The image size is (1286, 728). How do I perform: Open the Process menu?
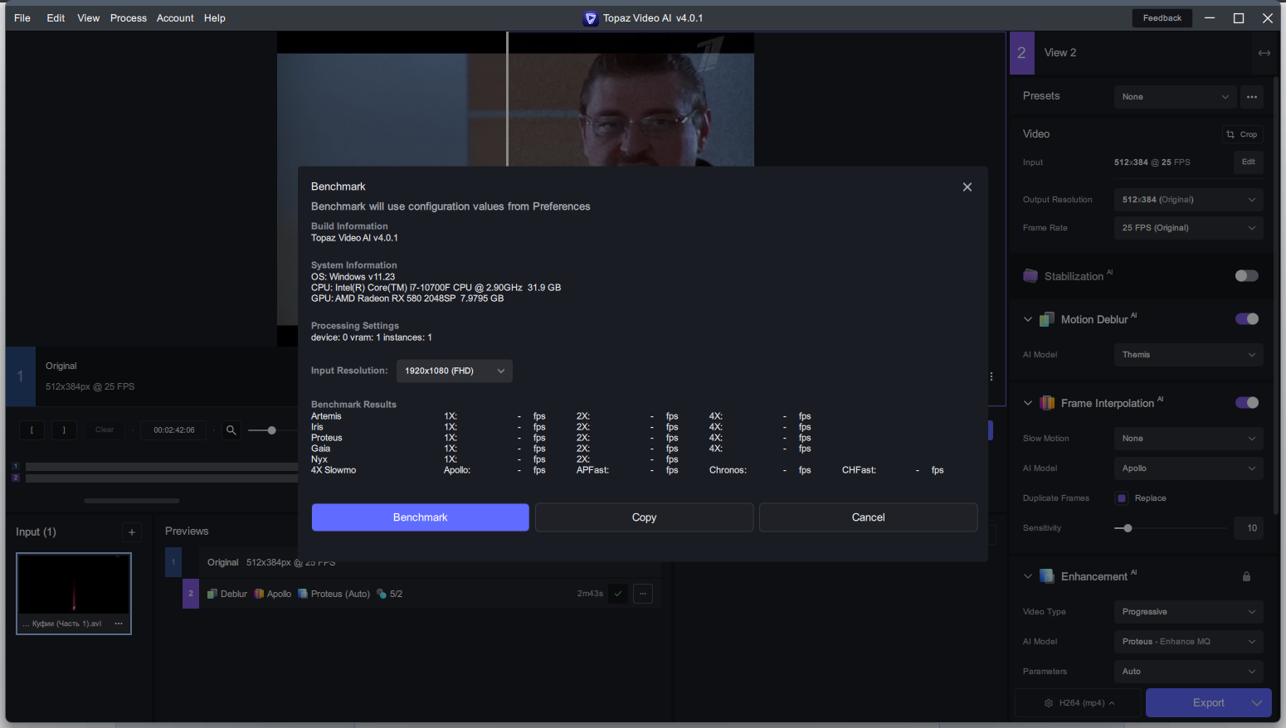click(129, 18)
